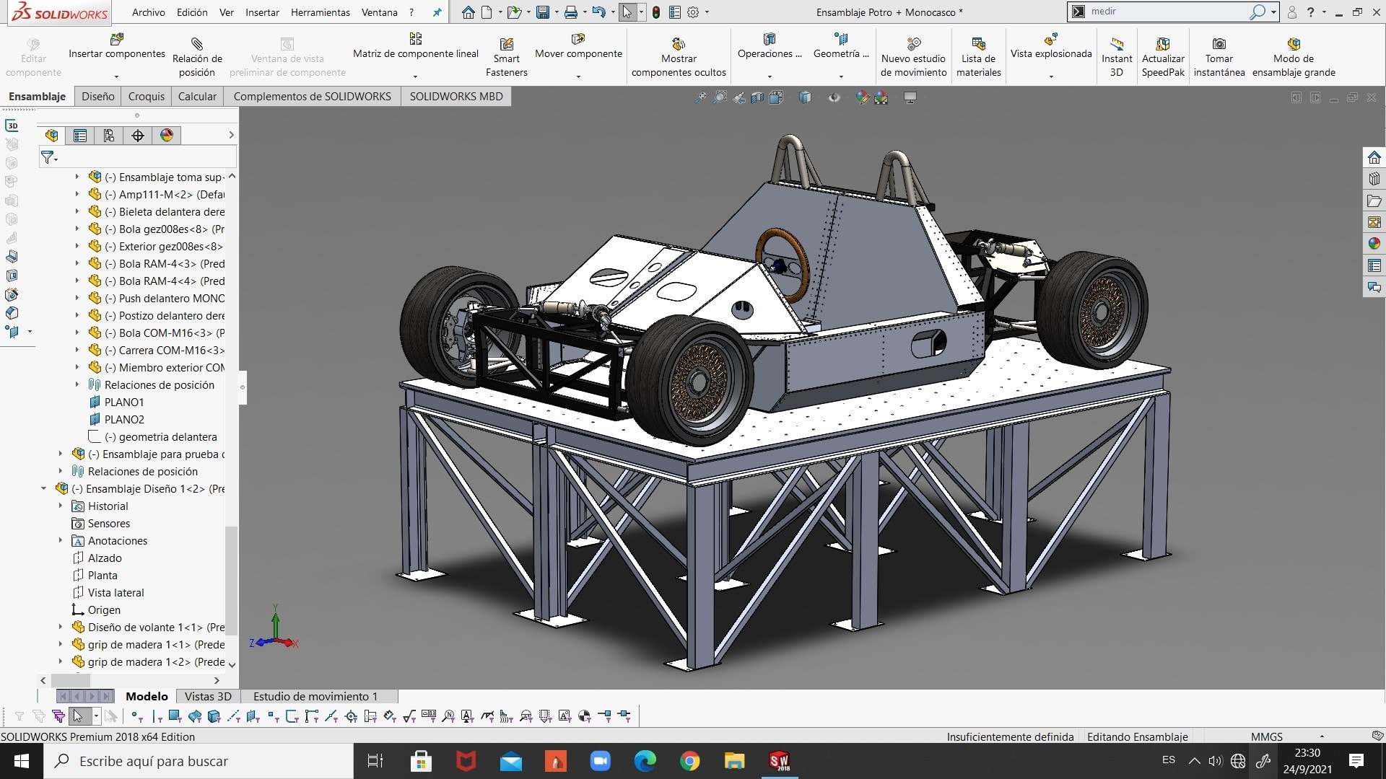
Task: Open Lista de materiales
Action: 978,56
